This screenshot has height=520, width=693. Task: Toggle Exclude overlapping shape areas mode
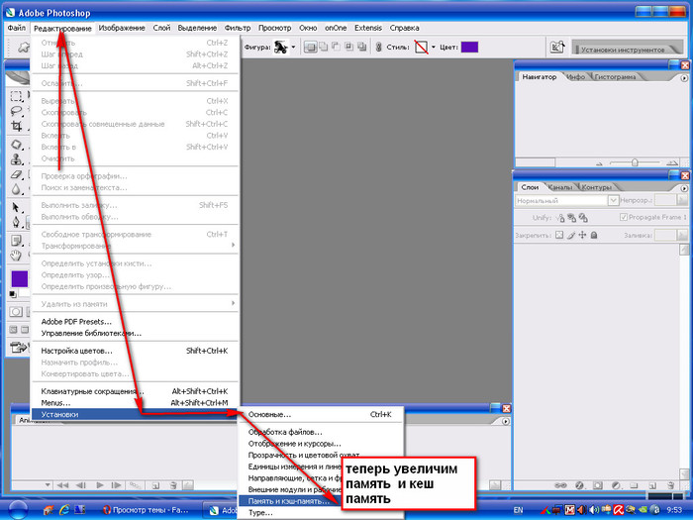point(362,47)
